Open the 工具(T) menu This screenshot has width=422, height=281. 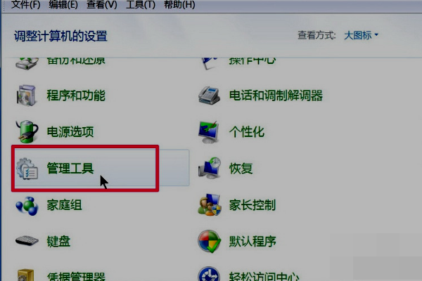coord(141,5)
